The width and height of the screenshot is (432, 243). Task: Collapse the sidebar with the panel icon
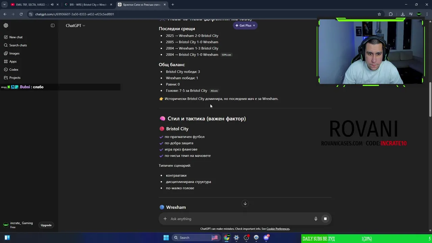click(x=53, y=25)
